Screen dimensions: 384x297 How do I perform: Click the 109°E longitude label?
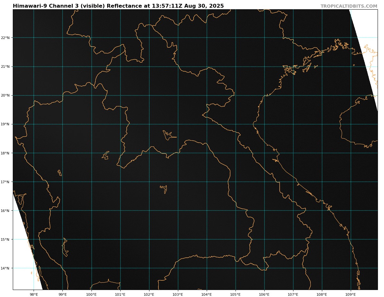351,294
